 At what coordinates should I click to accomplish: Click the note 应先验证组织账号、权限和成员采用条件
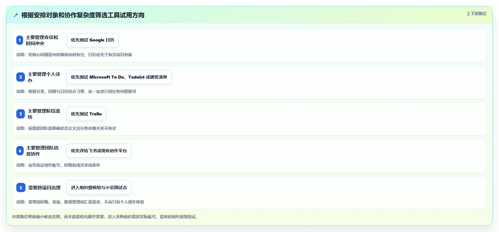58,165
